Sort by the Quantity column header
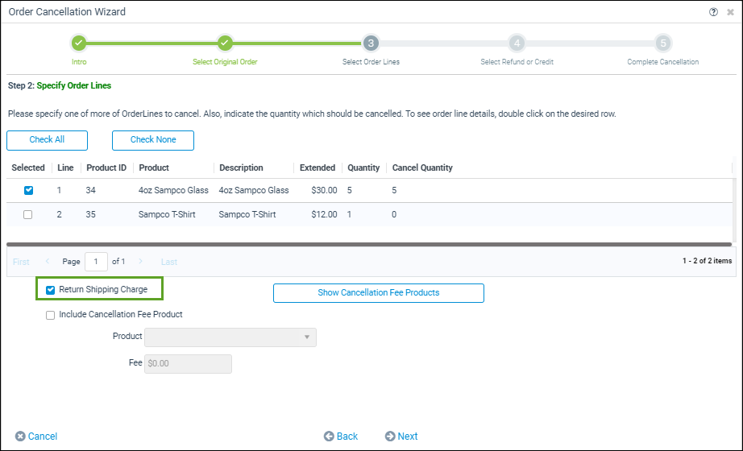Image resolution: width=743 pixels, height=451 pixels. (x=363, y=168)
